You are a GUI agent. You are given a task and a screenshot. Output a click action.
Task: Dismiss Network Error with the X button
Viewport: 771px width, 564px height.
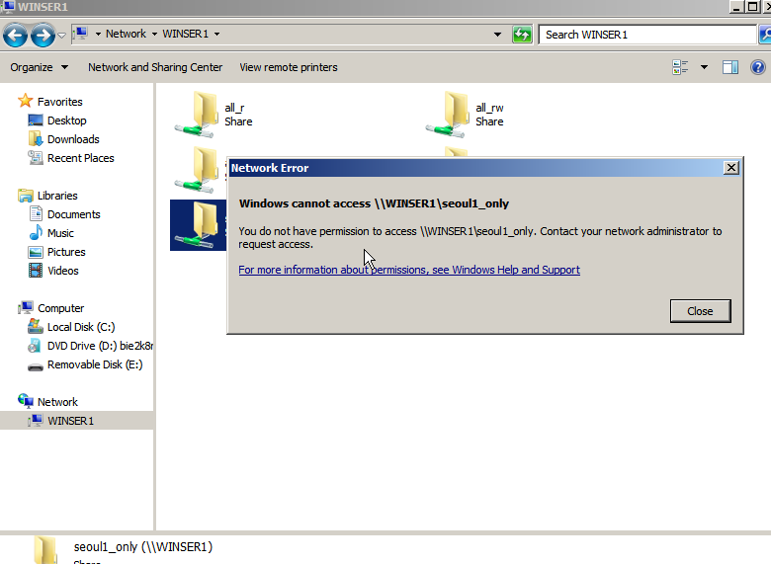pos(731,168)
